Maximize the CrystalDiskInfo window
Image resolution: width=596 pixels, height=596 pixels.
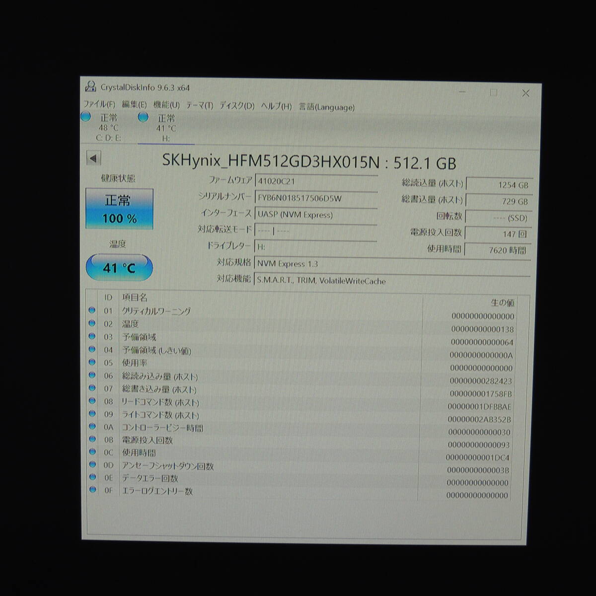pos(494,92)
